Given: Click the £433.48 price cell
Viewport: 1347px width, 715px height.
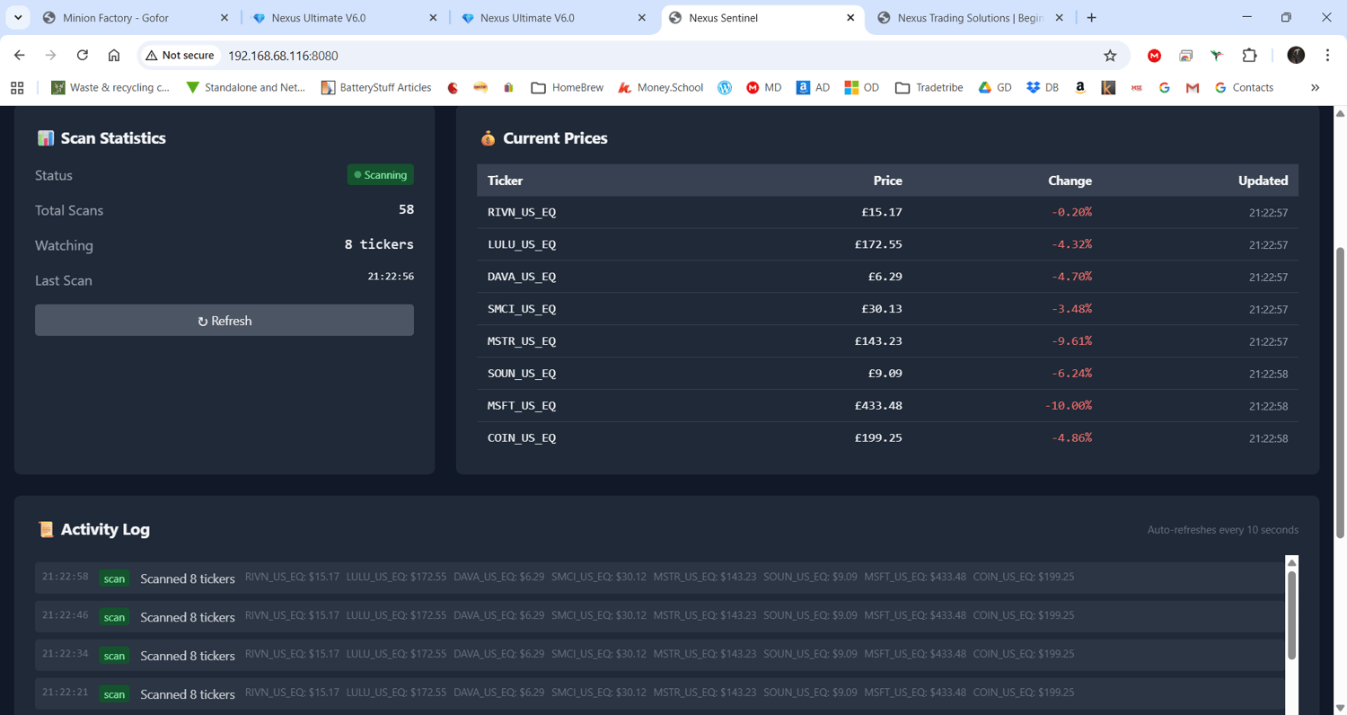Looking at the screenshot, I should coord(878,406).
